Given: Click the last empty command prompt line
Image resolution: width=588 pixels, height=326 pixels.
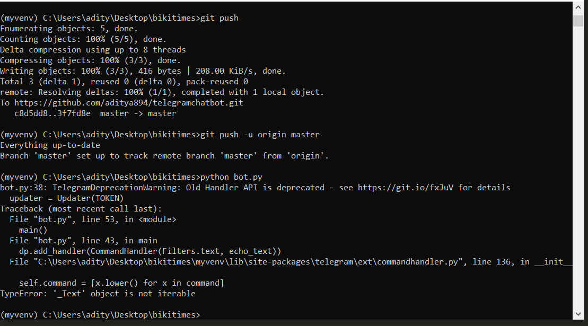Looking at the screenshot, I should (x=100, y=315).
